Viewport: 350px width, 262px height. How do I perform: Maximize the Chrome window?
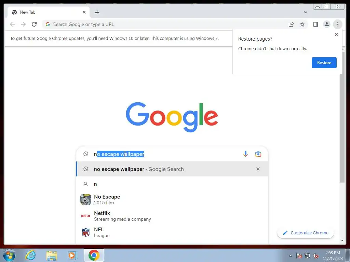326,7
